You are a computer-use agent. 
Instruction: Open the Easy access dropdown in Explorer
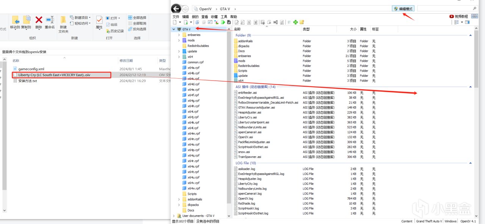80,23
